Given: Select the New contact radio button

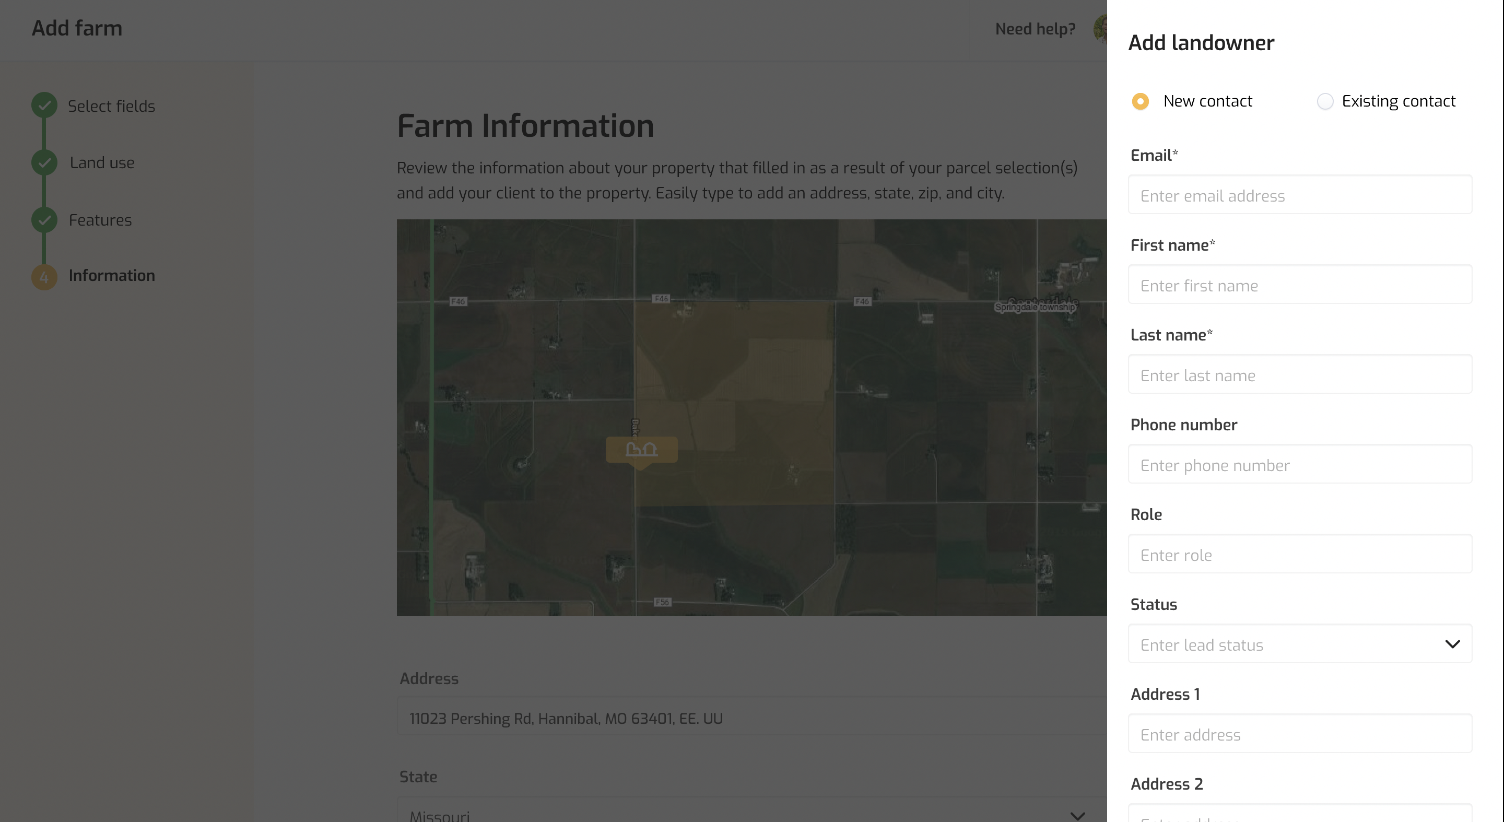Looking at the screenshot, I should click(1140, 102).
